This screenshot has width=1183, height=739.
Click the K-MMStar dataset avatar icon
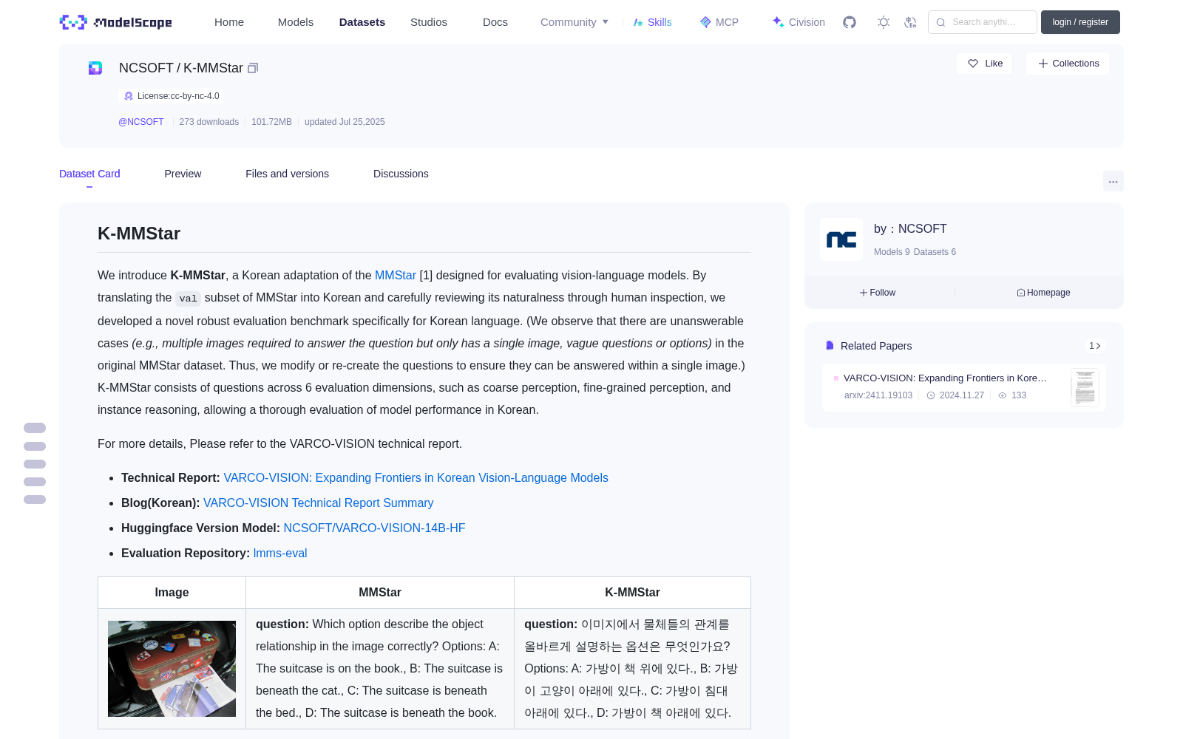tap(95, 68)
